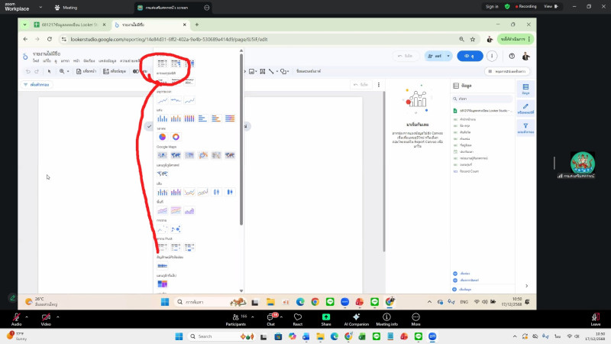This screenshot has height=344, width=611.
Task: Select the pie chart icon in chart picker
Action: click(162, 137)
